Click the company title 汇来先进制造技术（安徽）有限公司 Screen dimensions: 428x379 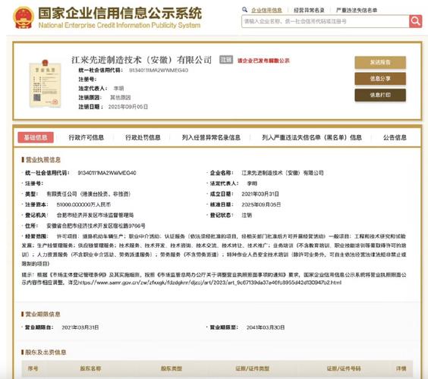tap(142, 60)
